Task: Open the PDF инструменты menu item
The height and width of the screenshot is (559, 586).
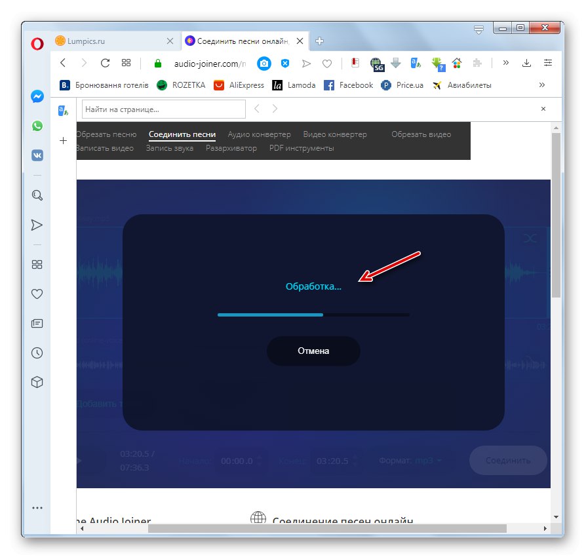Action: coord(302,148)
